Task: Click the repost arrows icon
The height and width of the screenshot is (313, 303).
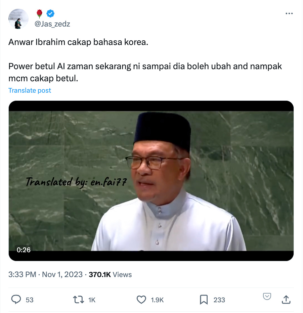Action: (x=79, y=300)
